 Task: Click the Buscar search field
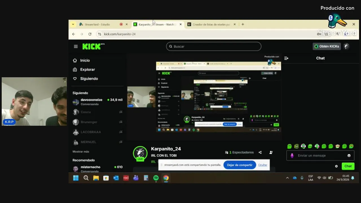[214, 46]
